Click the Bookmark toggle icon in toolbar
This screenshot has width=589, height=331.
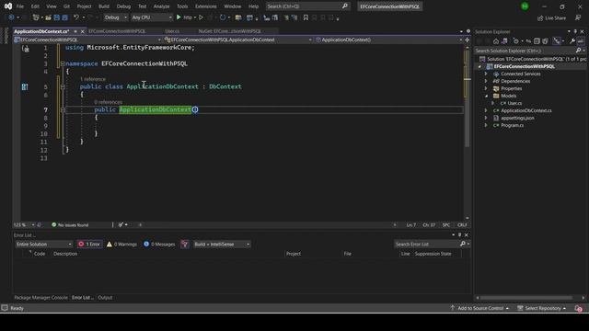[306, 17]
